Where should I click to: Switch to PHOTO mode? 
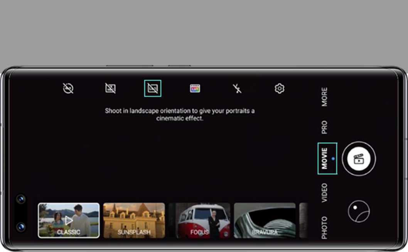(324, 227)
